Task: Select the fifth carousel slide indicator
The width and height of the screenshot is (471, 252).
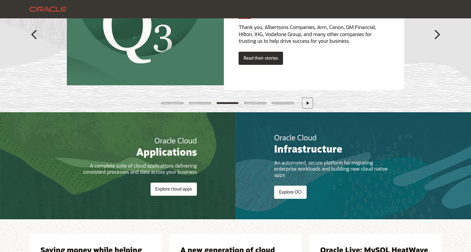Action: (283, 103)
